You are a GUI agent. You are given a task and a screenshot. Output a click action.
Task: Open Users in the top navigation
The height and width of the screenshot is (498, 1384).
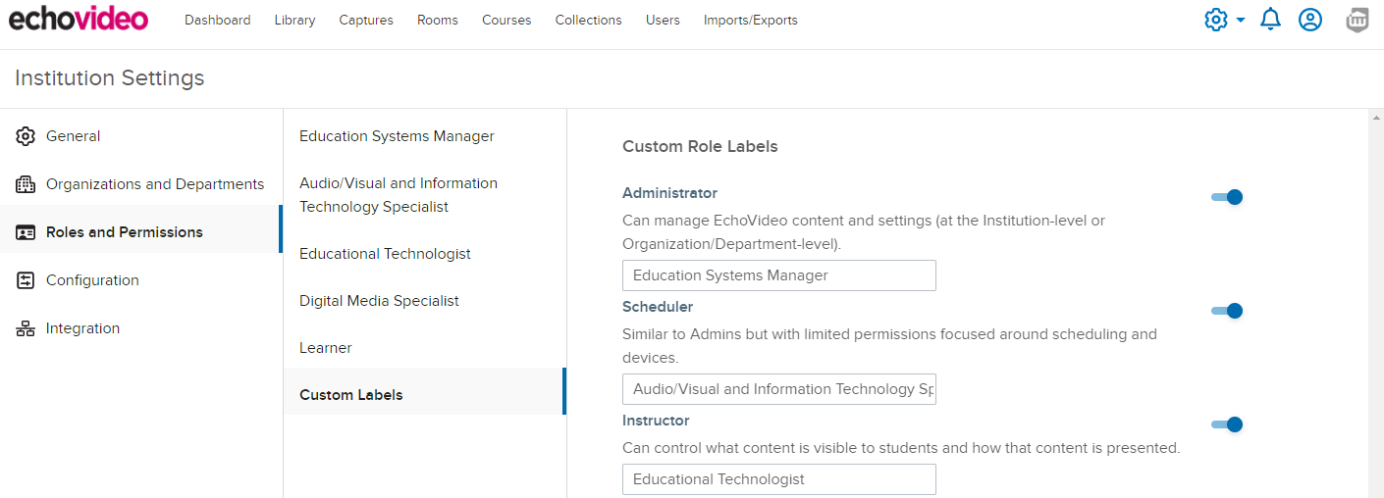click(x=663, y=20)
